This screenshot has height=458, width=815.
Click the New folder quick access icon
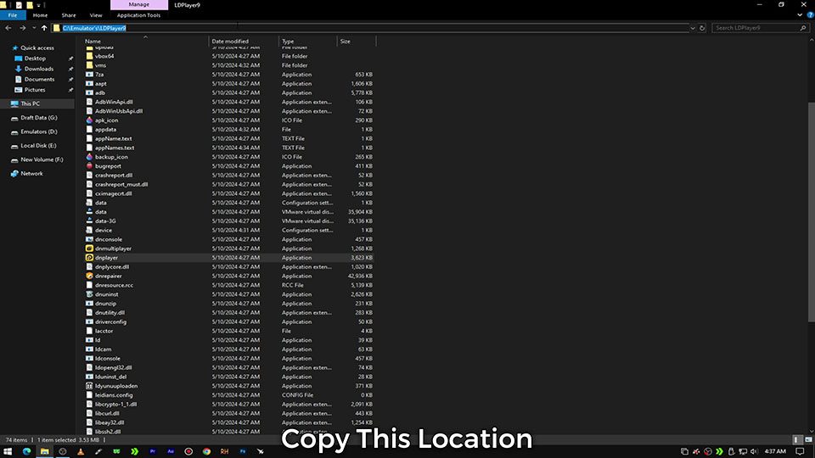tap(30, 5)
